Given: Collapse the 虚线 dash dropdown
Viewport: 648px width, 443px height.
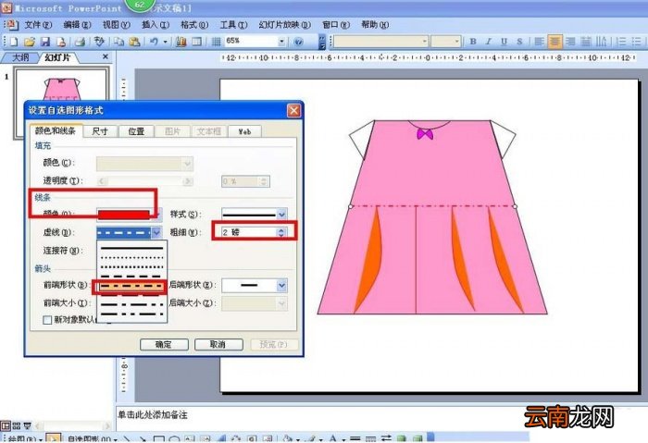Looking at the screenshot, I should (x=156, y=232).
